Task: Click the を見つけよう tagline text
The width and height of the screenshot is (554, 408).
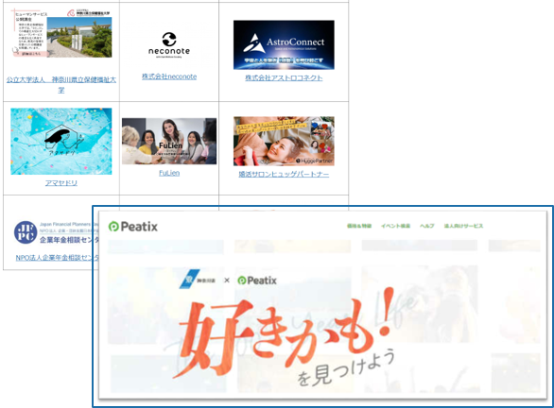Action: coord(346,367)
